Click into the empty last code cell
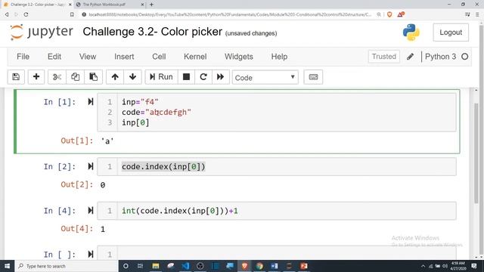The image size is (484, 272). [x=287, y=254]
